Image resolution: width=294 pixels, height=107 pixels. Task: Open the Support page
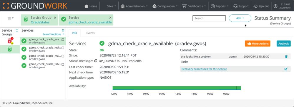click(x=241, y=6)
